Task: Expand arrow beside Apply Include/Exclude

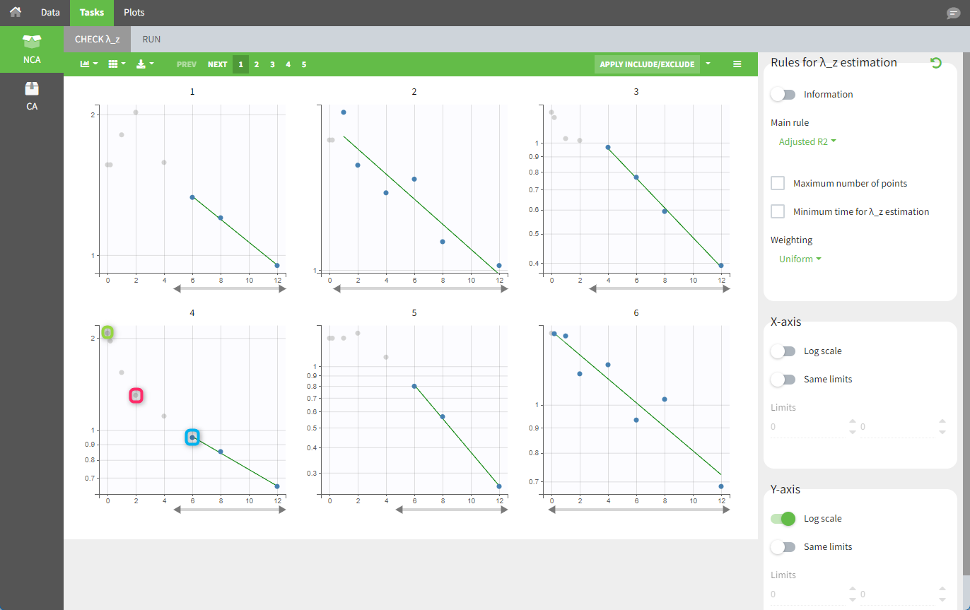Action: [x=708, y=64]
